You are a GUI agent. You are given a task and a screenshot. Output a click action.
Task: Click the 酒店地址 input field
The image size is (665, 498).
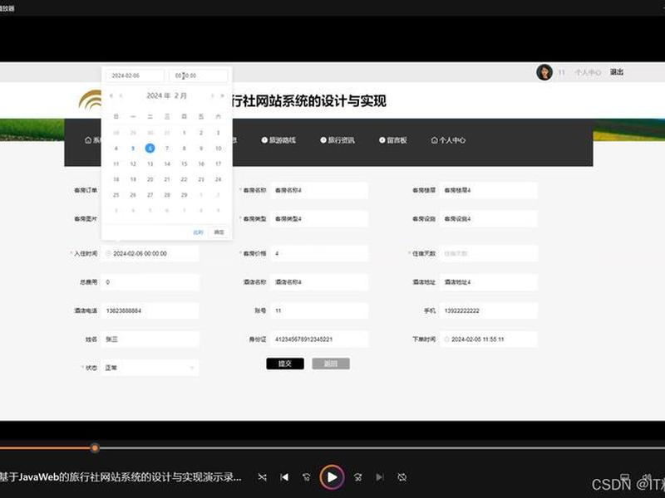point(489,282)
